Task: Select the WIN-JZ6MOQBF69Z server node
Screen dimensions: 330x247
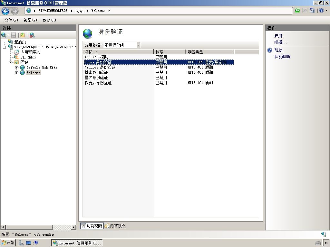Action: pyautogui.click(x=45, y=47)
